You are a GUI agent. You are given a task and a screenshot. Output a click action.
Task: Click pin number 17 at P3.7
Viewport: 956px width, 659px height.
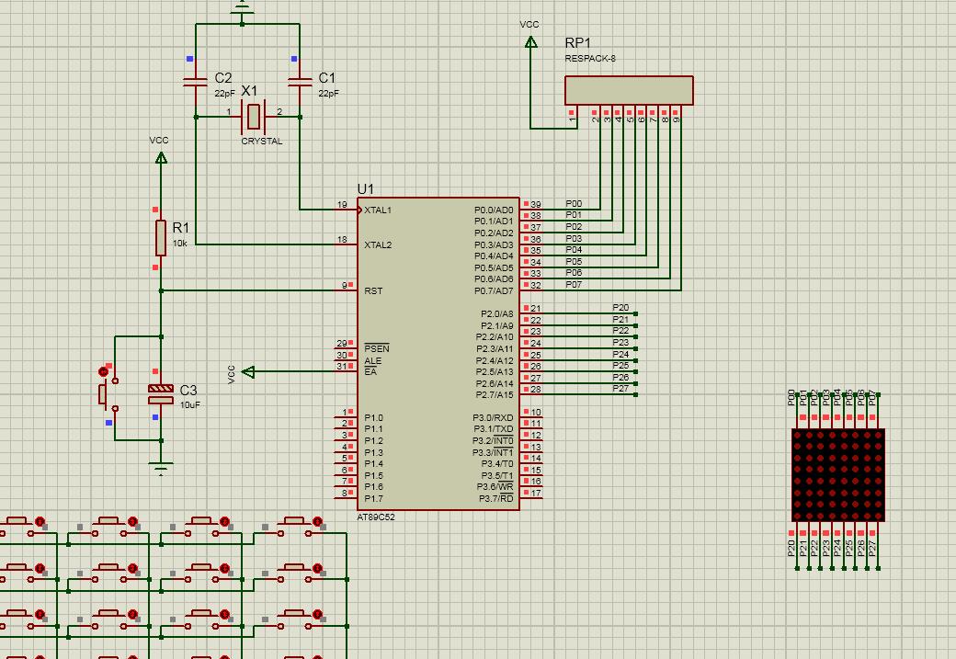tap(535, 494)
